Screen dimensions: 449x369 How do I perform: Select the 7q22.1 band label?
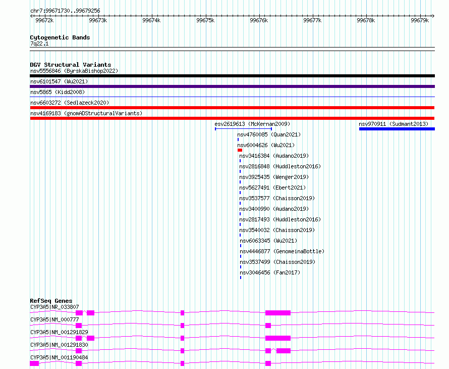tap(39, 43)
